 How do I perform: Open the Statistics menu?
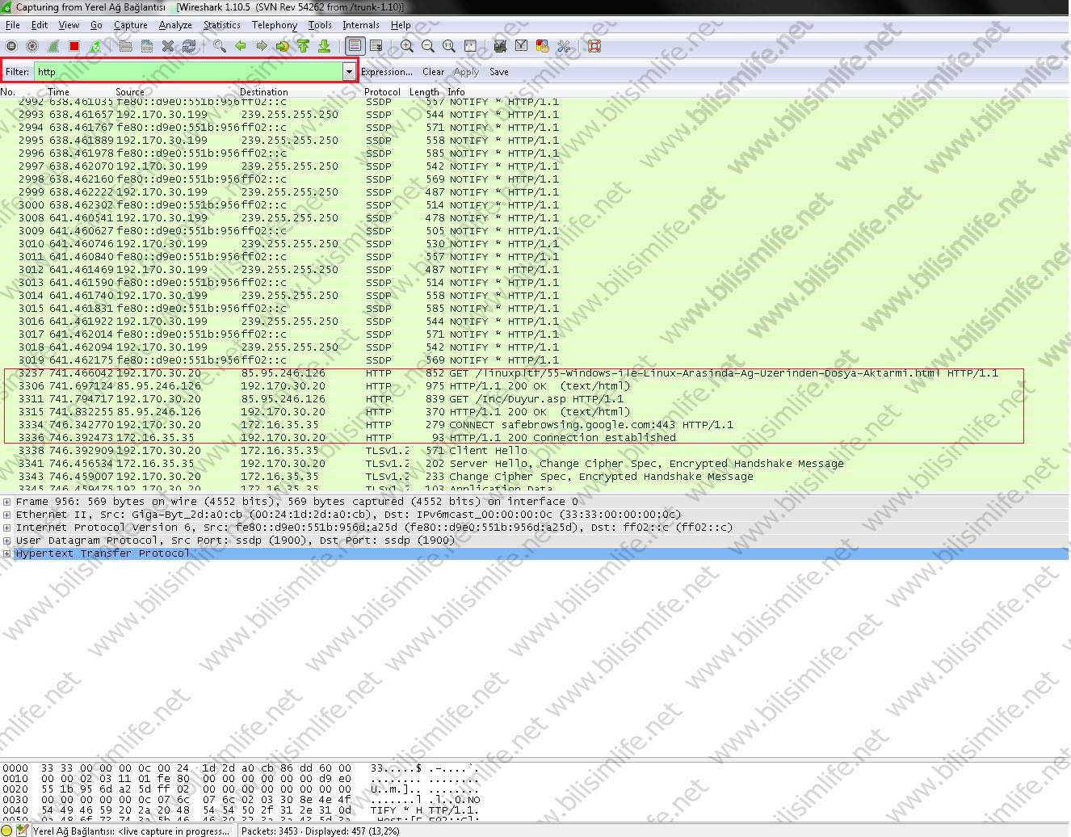(221, 25)
